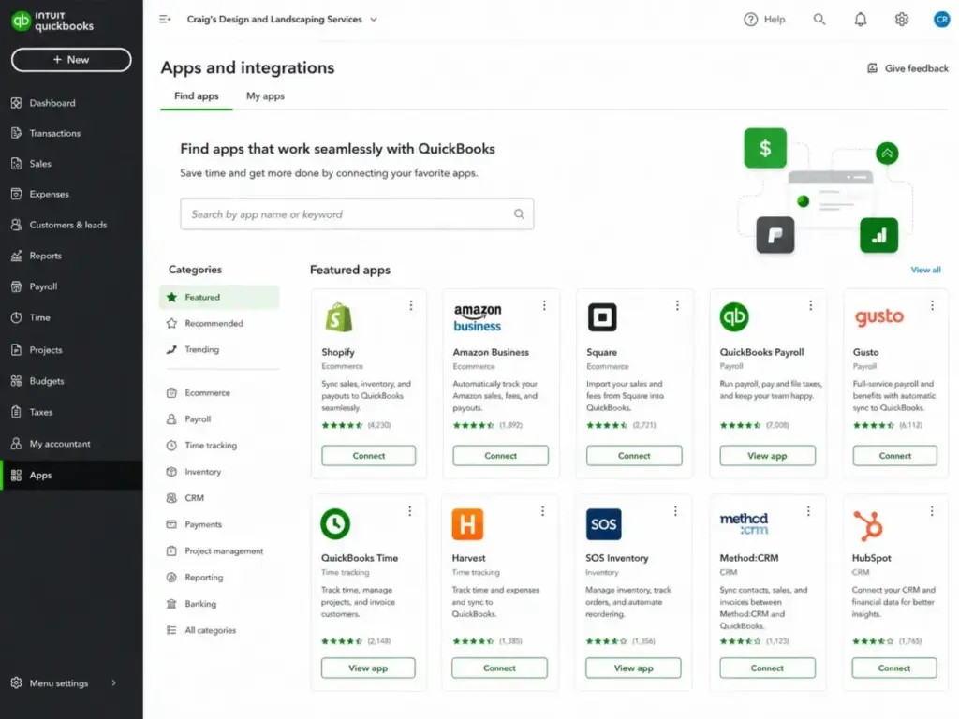
Task: Select the Find apps tab
Action: 197,96
